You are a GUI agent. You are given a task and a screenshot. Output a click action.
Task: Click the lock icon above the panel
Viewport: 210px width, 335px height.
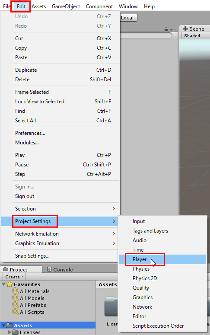tap(166, 29)
